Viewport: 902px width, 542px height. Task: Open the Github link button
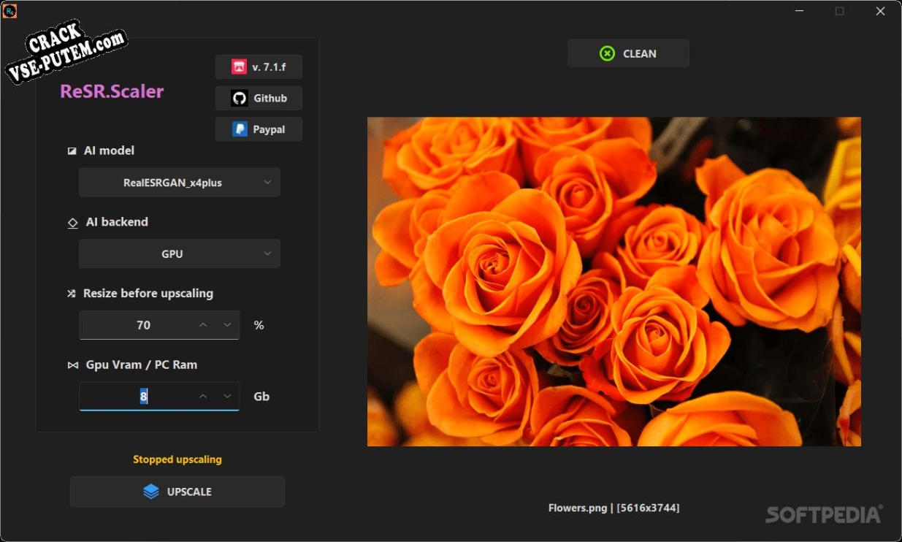pos(259,98)
